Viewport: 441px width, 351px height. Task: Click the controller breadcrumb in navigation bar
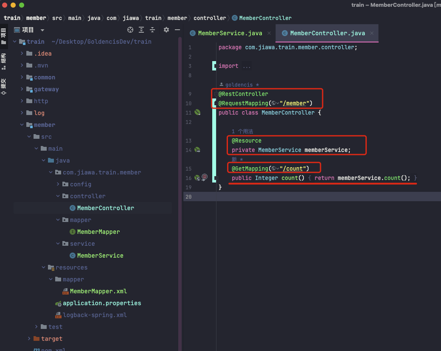click(x=210, y=18)
